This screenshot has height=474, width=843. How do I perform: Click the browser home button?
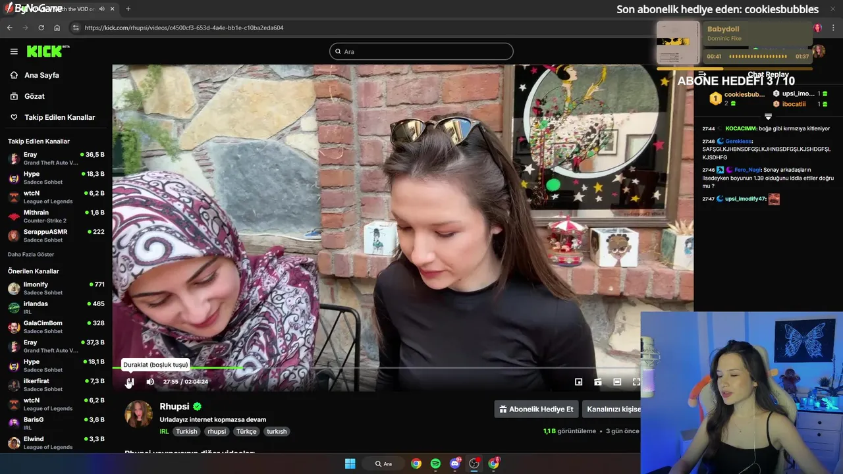[x=57, y=28]
